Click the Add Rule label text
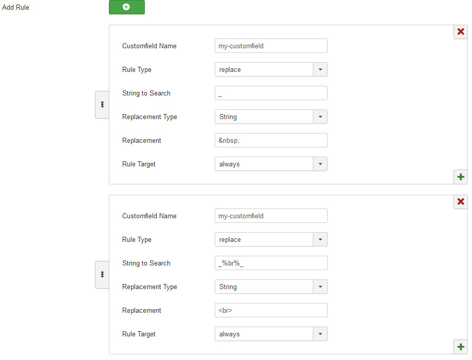This screenshot has height=360, width=472. [15, 8]
